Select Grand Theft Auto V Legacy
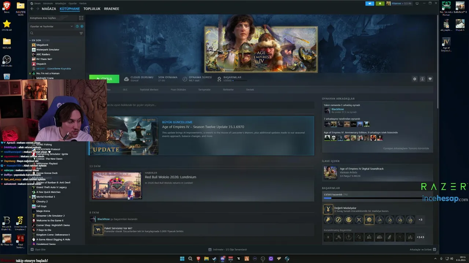This screenshot has height=263, width=469. (51, 187)
